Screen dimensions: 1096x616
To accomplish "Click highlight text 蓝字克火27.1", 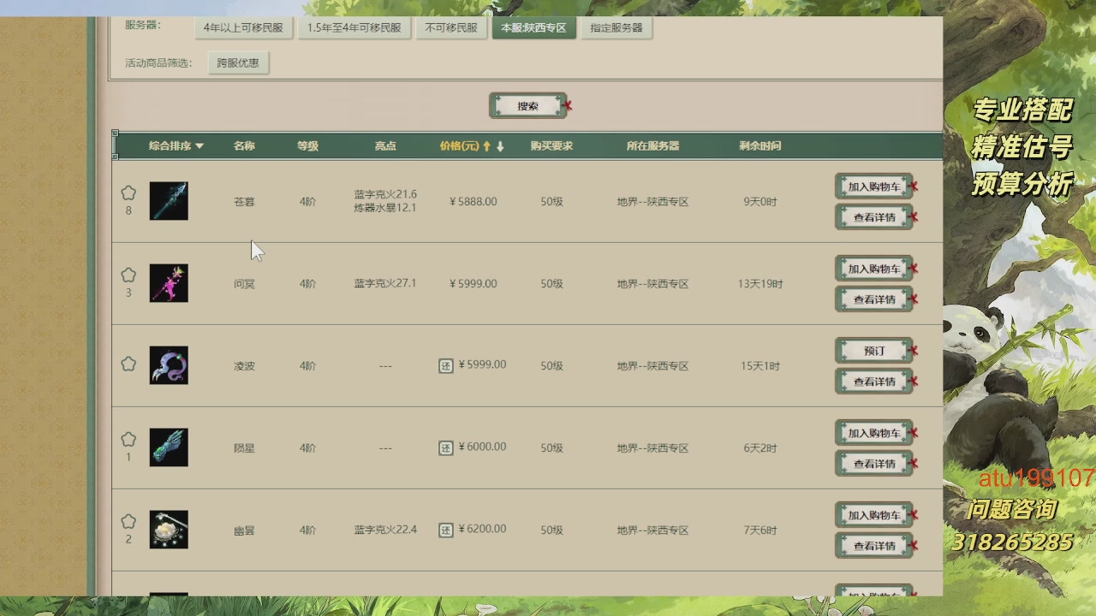I will [385, 283].
